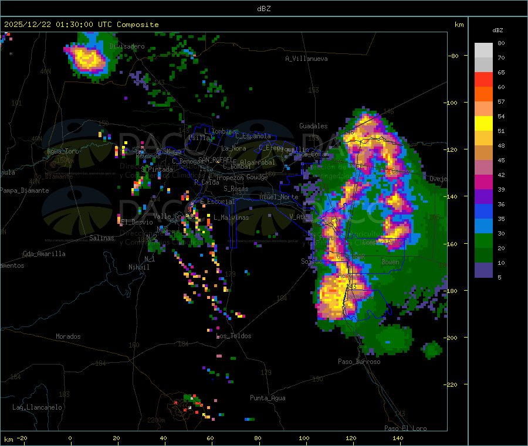Click the 'Paso_Barroso' map label

click(x=359, y=362)
